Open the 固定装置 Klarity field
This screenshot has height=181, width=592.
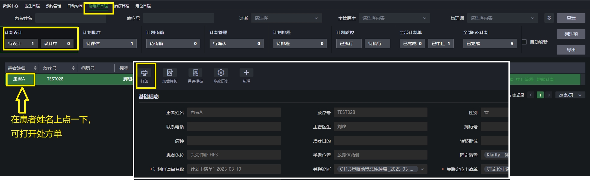pos(494,155)
